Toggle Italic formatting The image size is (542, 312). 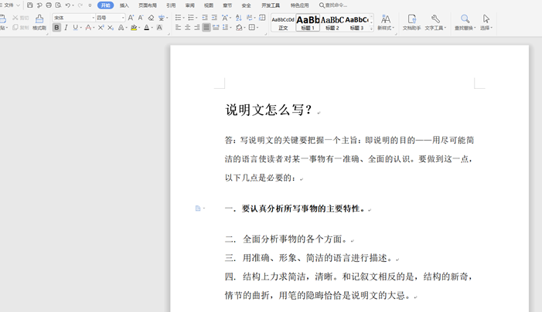(x=66, y=28)
